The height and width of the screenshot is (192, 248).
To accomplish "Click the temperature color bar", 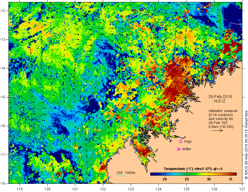I will tap(193, 174).
